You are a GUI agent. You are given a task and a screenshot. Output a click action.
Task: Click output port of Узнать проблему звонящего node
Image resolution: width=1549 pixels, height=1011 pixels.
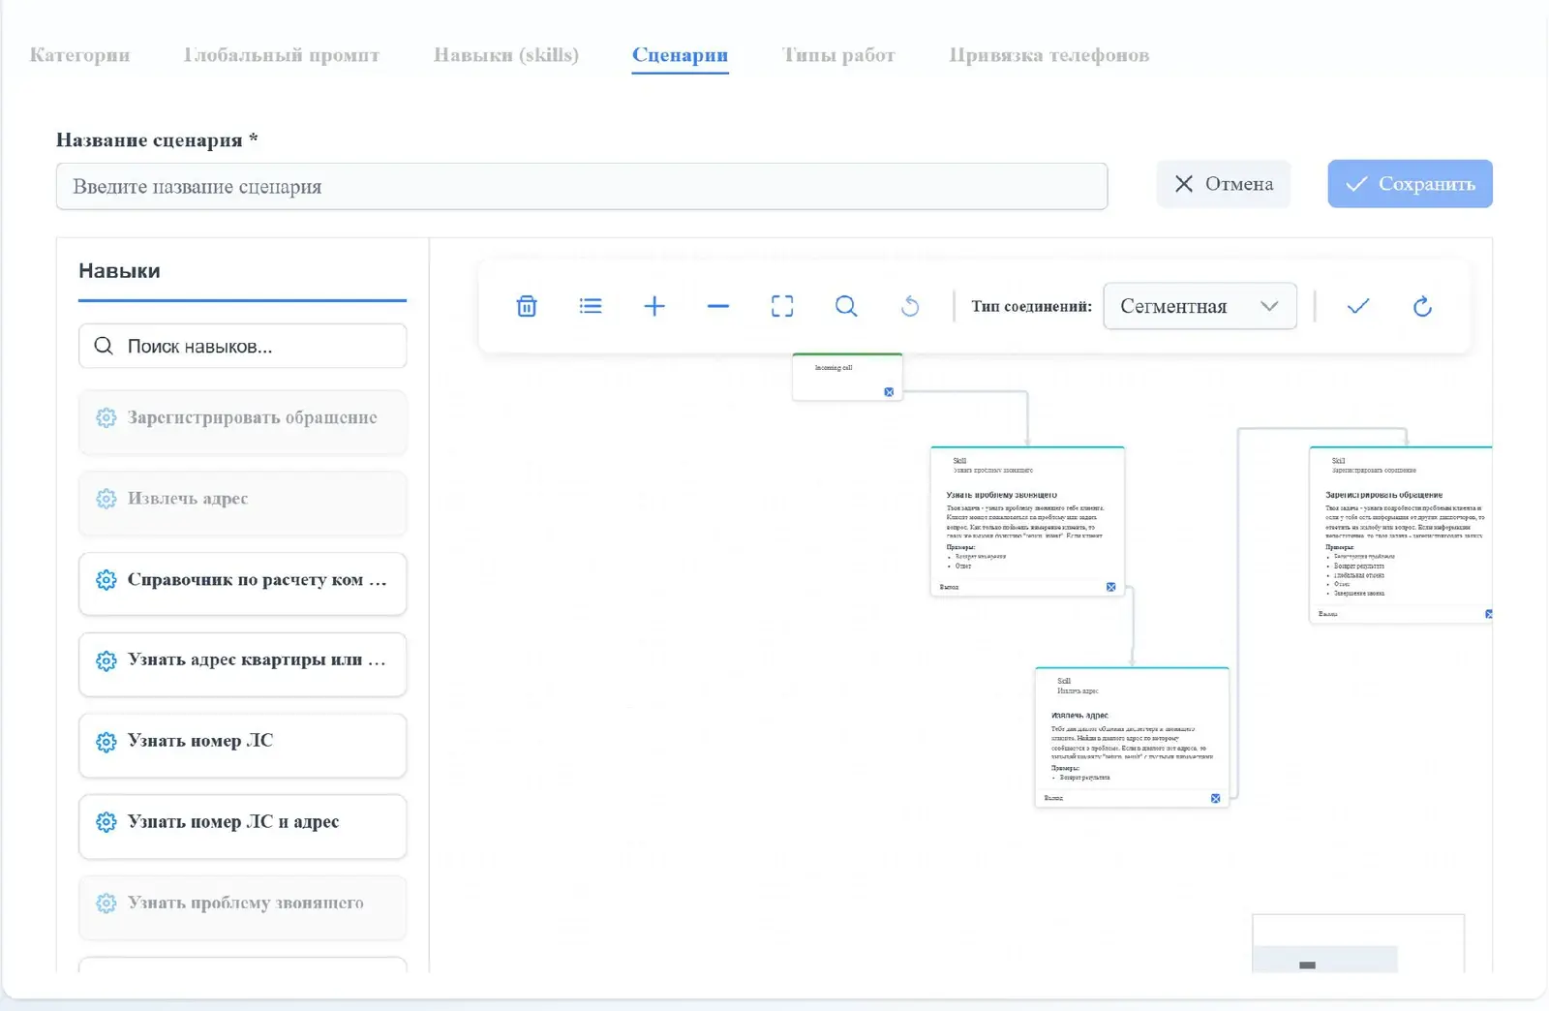(x=1110, y=587)
